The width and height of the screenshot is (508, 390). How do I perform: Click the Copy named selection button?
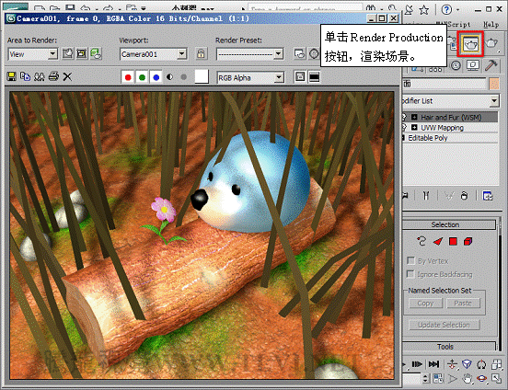pyautogui.click(x=425, y=304)
